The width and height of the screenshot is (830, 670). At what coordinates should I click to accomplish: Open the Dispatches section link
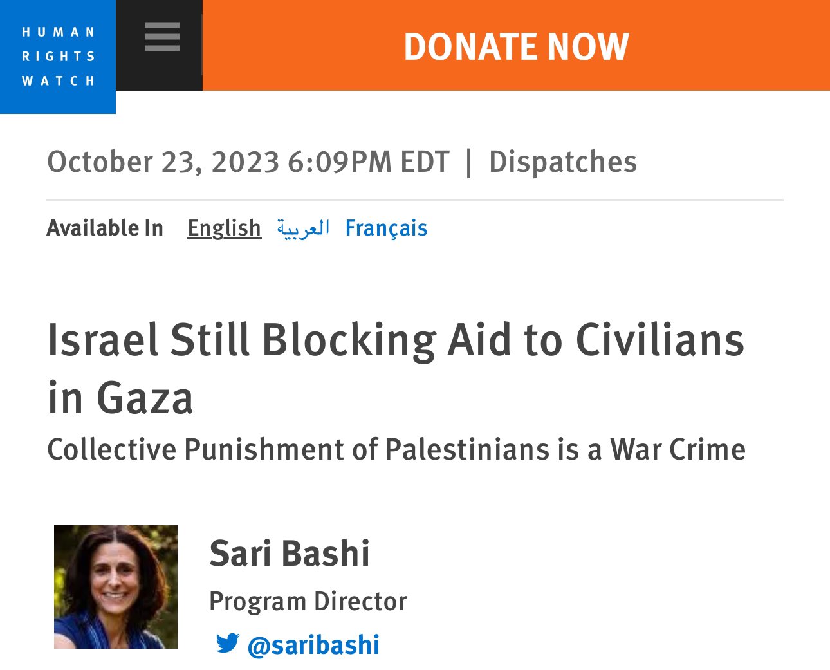563,162
